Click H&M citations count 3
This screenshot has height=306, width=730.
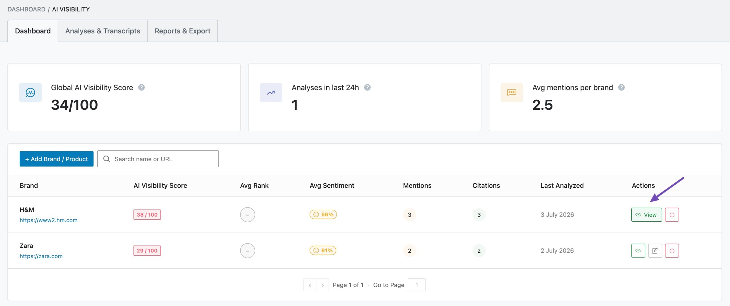(479, 215)
